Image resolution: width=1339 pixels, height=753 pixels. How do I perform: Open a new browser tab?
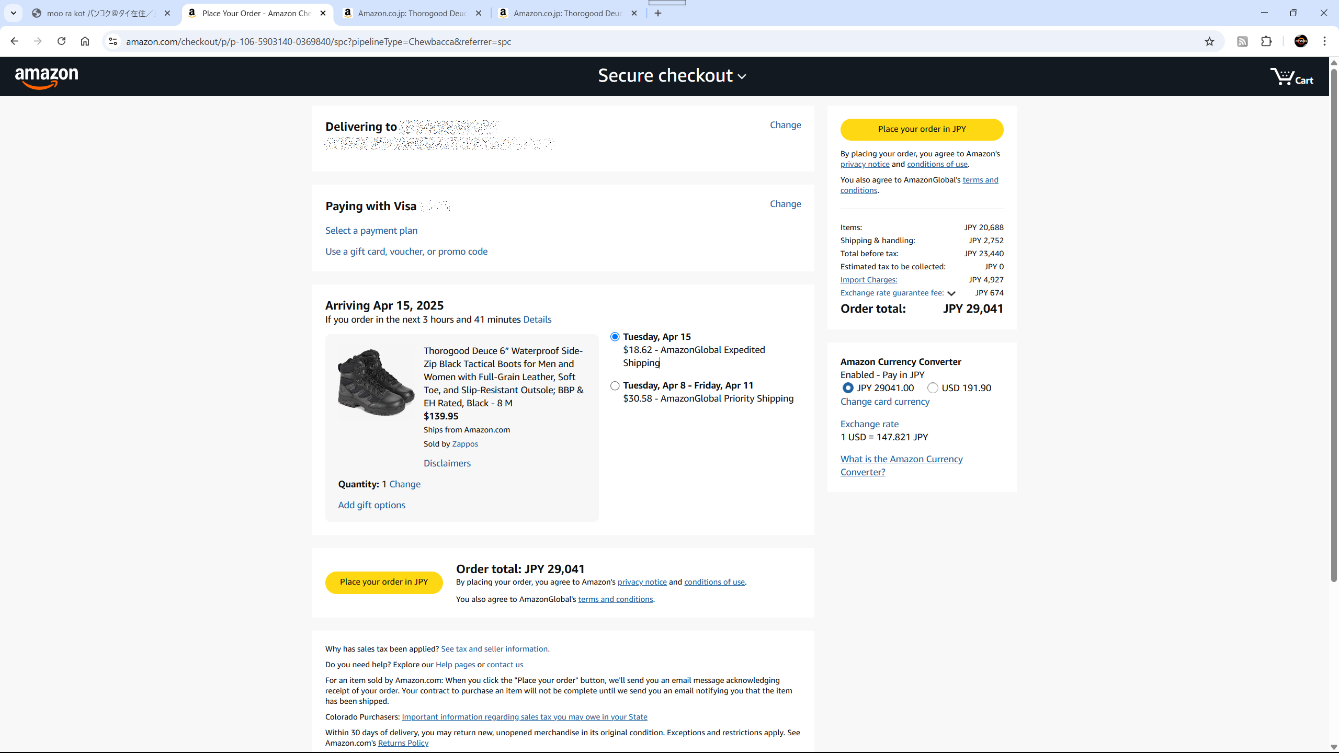(658, 13)
